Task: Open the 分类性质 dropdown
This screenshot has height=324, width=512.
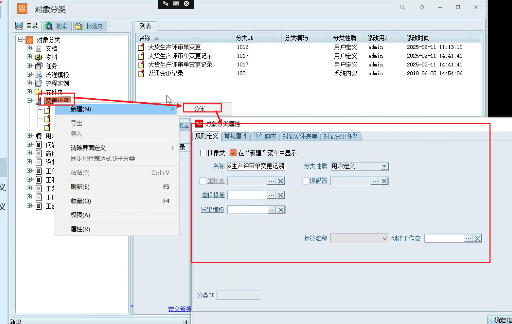Action: point(384,166)
